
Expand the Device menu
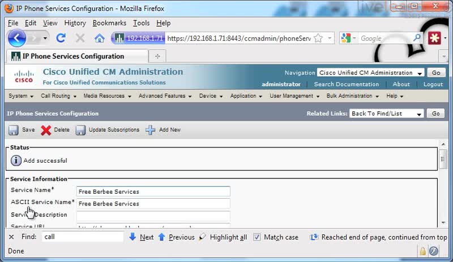tap(211, 96)
